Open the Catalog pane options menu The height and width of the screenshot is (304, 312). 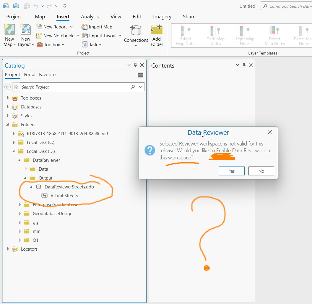point(140,75)
